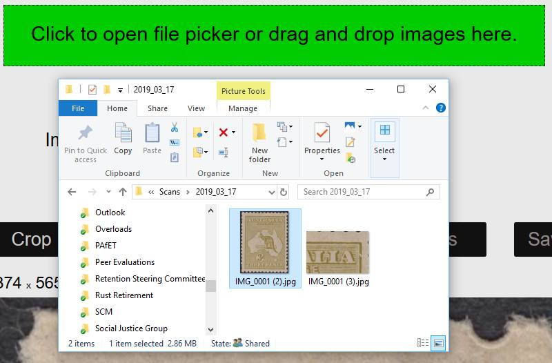Expand the Move to dropdown arrow
This screenshot has width=552, height=363.
pos(206,133)
